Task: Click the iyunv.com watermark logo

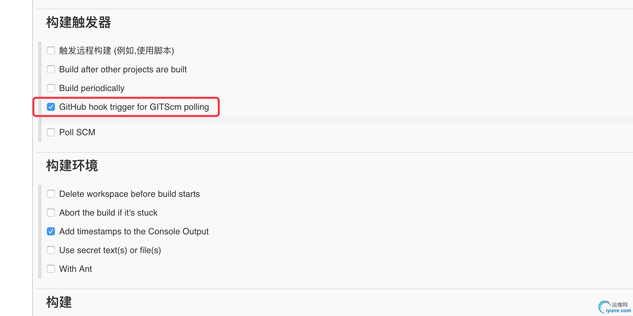Action: pyautogui.click(x=615, y=307)
